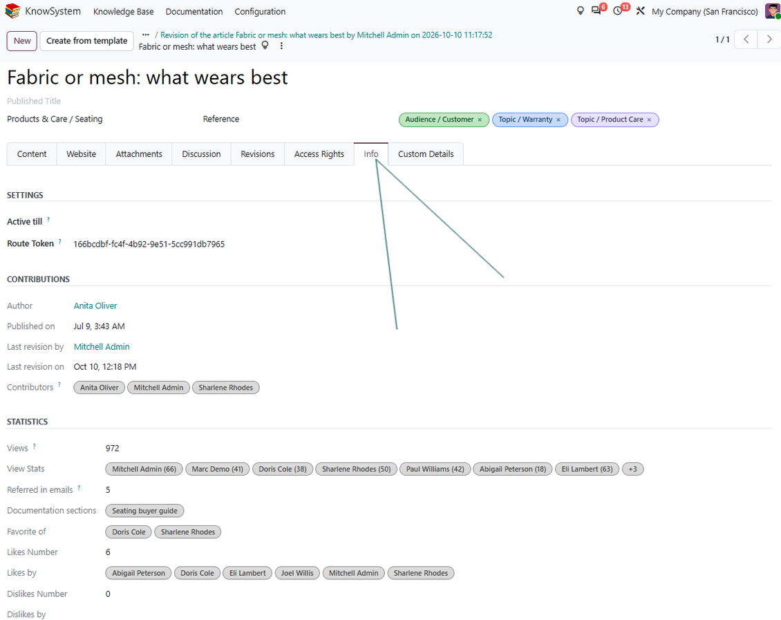781x620 pixels.
Task: Go to the previous record with the pager arrow
Action: coord(746,39)
